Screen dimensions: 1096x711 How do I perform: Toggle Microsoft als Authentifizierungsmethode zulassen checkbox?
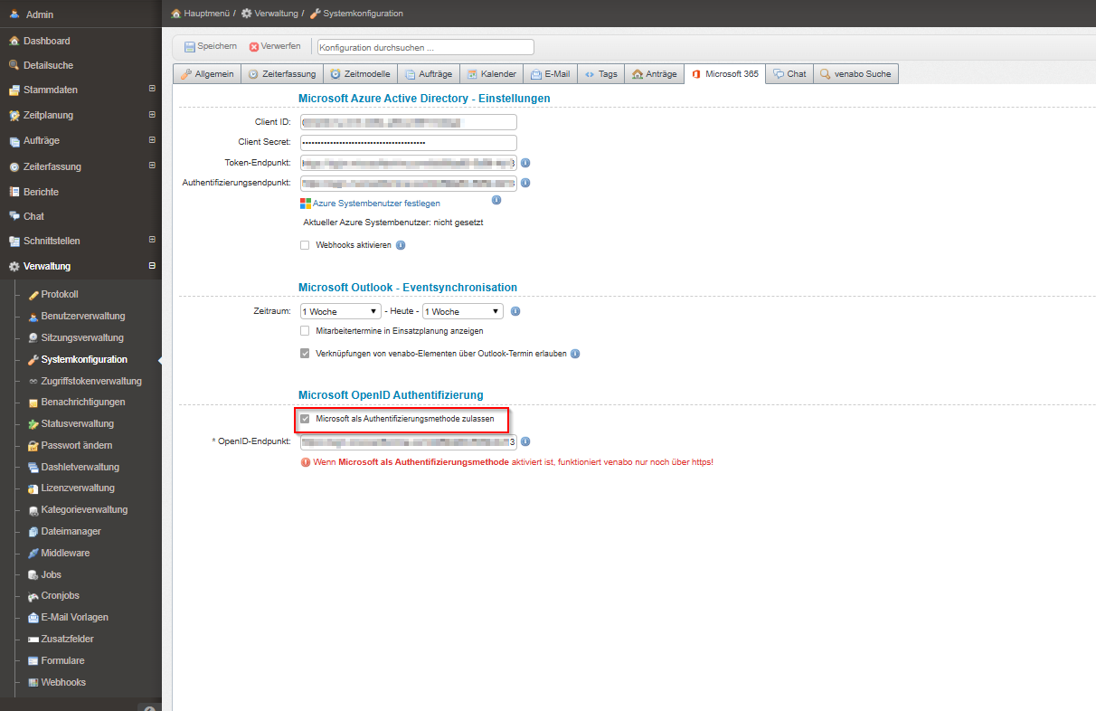point(305,419)
